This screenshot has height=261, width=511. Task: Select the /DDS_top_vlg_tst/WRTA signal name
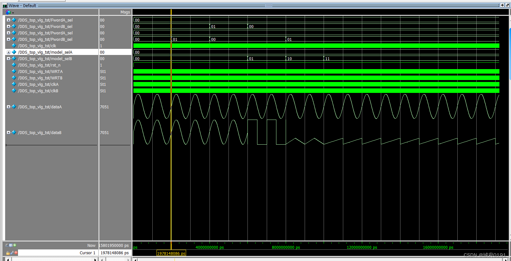click(x=40, y=71)
